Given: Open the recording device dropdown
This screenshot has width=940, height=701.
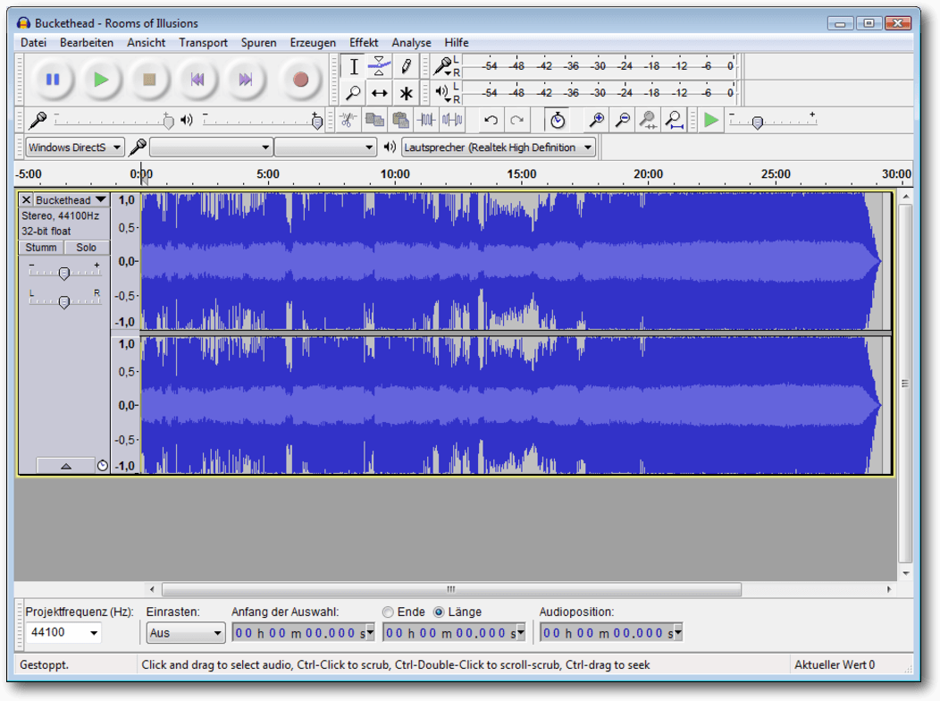Looking at the screenshot, I should 211,147.
